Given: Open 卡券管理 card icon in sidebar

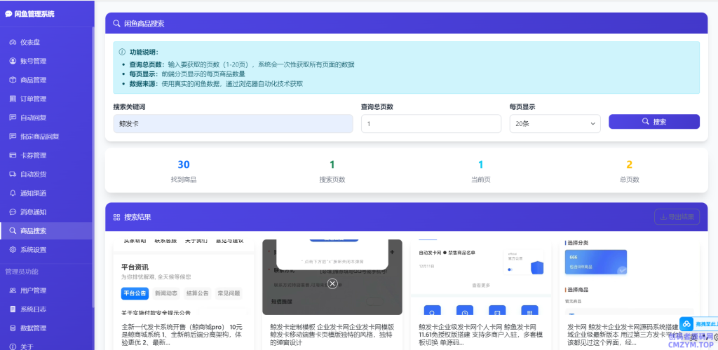Looking at the screenshot, I should click(13, 155).
